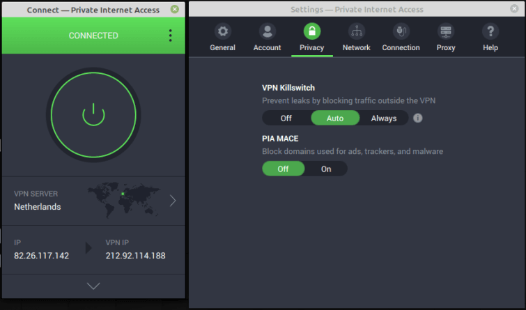
Task: Click the green power disconnect button
Action: [93, 114]
